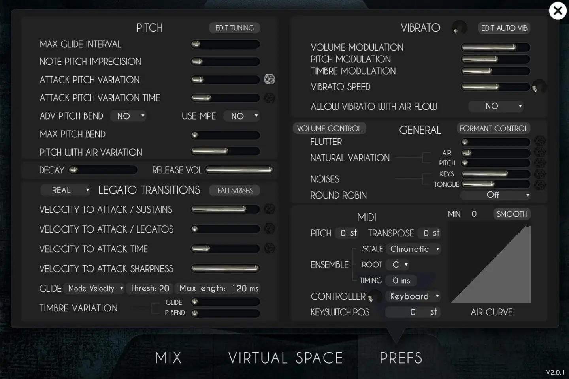Click the knob beside the Vibrato Speed slider
The width and height of the screenshot is (569, 379).
point(539,87)
